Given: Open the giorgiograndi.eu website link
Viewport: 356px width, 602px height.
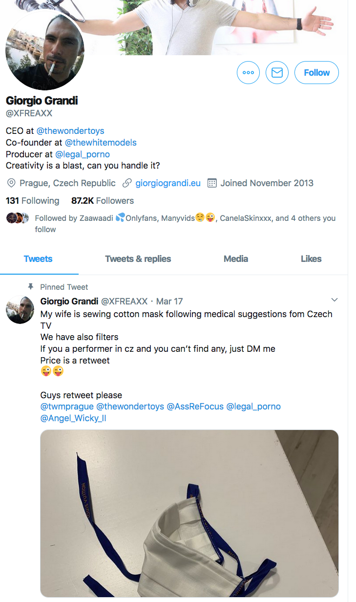Looking at the screenshot, I should pyautogui.click(x=168, y=183).
